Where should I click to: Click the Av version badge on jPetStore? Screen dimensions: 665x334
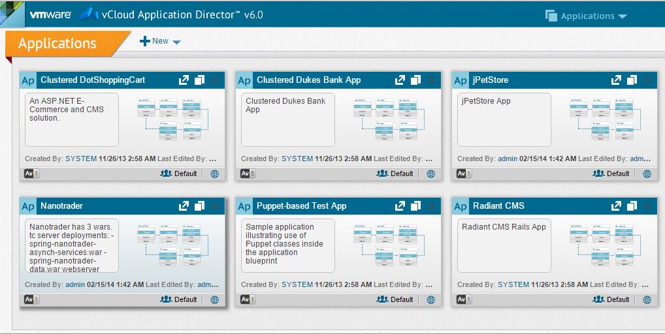point(464,173)
